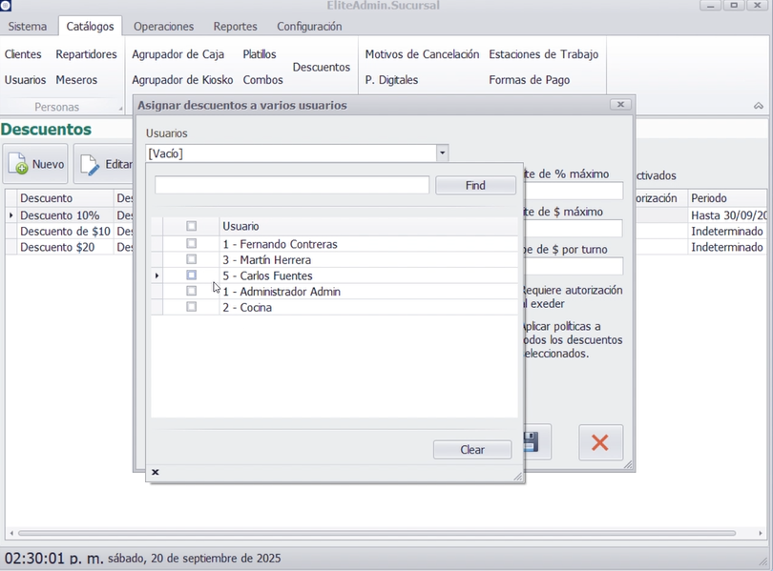Image resolution: width=773 pixels, height=571 pixels.
Task: Check the box for Fernando Contreras
Action: tap(192, 244)
